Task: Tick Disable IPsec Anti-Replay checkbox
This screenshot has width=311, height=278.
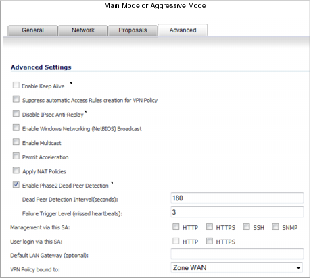Action: 16,113
